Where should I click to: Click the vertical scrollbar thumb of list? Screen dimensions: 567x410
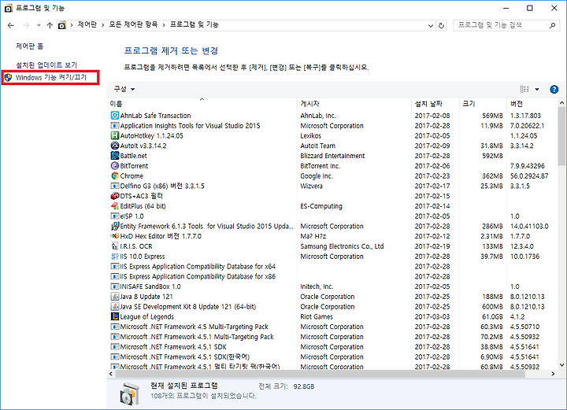click(561, 136)
